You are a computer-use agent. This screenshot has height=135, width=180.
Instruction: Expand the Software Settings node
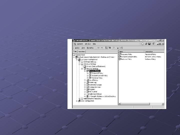point(79,62)
